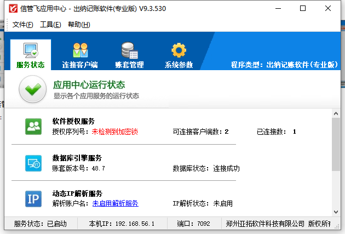Click the 未启用解析服务 link

(x=115, y=203)
